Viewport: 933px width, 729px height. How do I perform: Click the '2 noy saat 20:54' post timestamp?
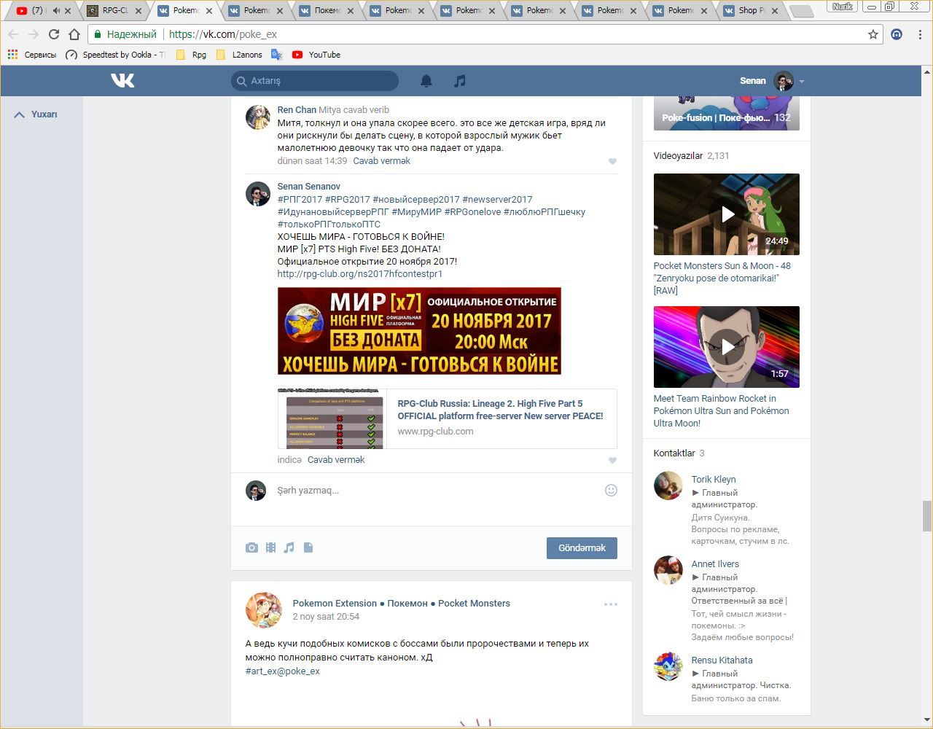(x=326, y=617)
